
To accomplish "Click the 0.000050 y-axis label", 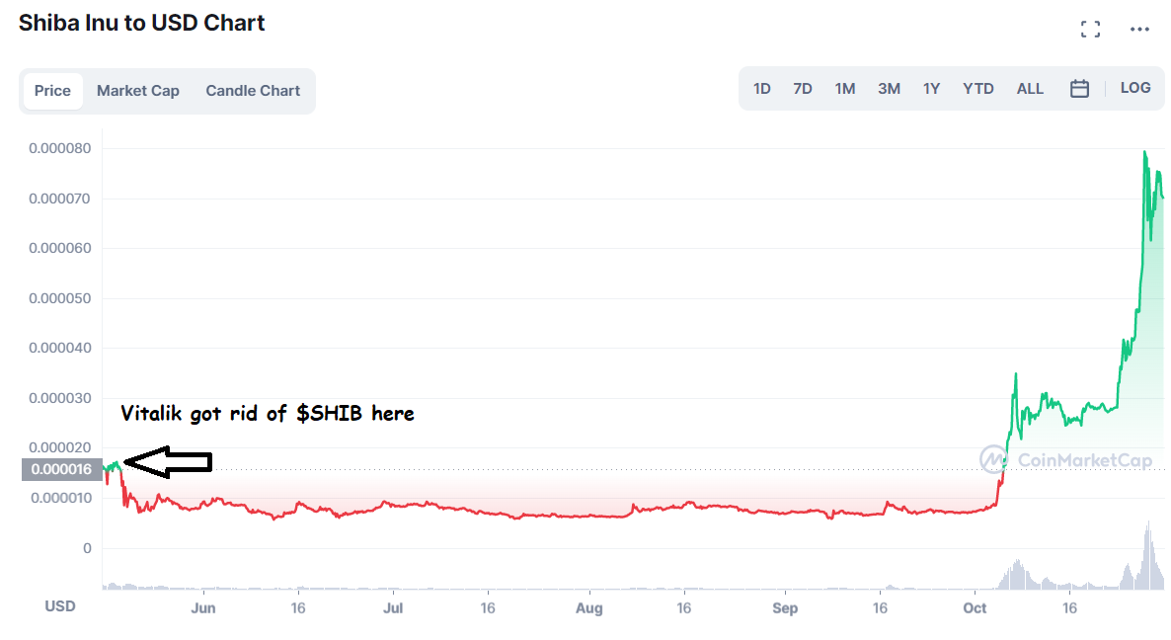I will click(x=60, y=298).
